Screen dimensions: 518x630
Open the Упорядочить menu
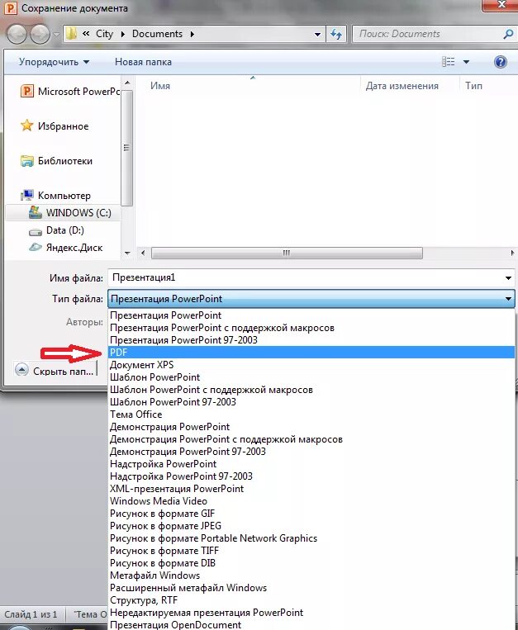[54, 62]
